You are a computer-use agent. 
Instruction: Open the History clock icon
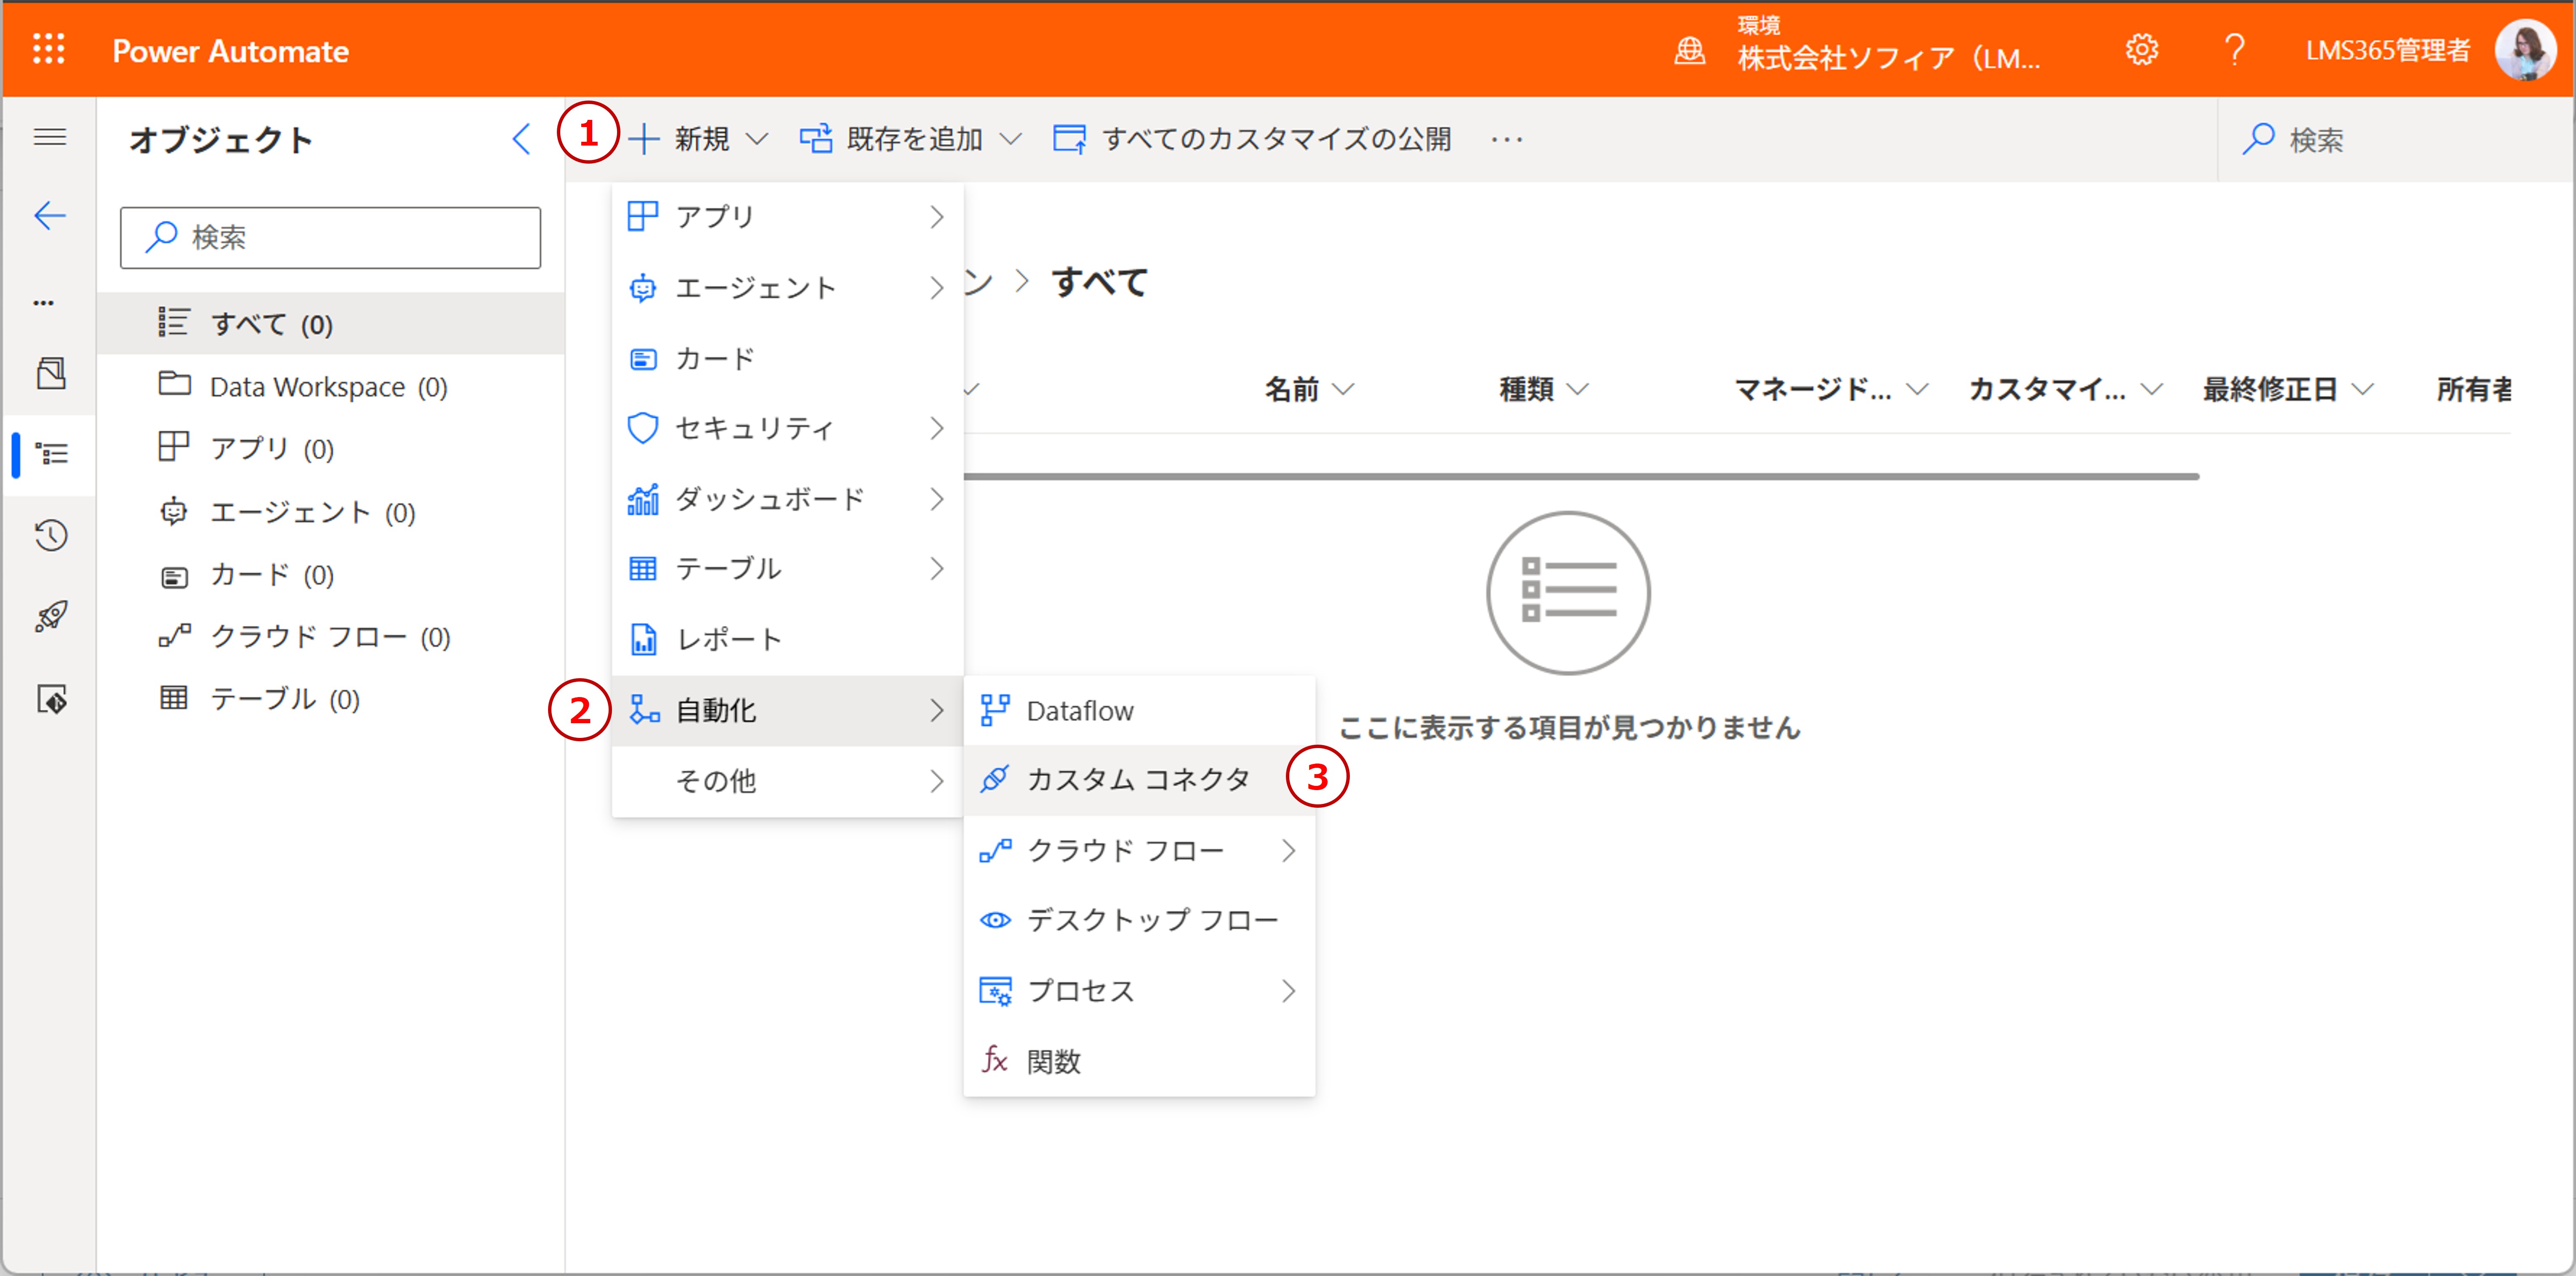51,536
